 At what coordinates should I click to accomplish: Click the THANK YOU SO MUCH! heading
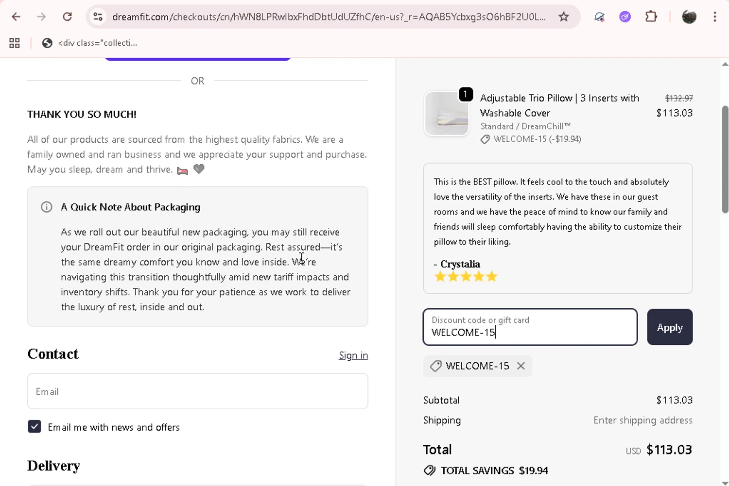pyautogui.click(x=82, y=115)
